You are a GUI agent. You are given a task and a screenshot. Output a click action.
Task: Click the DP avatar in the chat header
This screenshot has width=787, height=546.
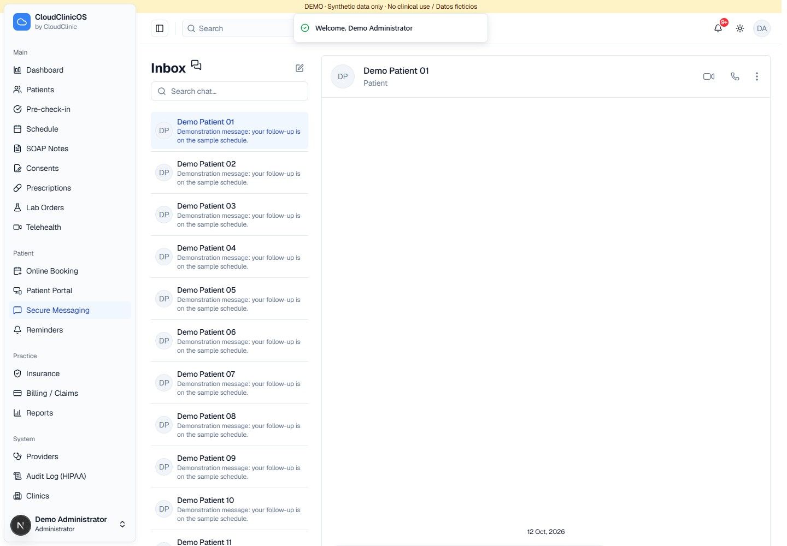(x=343, y=76)
